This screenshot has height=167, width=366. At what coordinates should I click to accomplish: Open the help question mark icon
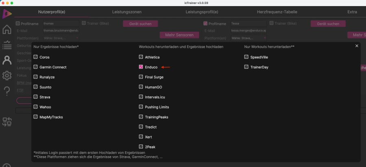pos(7,91)
